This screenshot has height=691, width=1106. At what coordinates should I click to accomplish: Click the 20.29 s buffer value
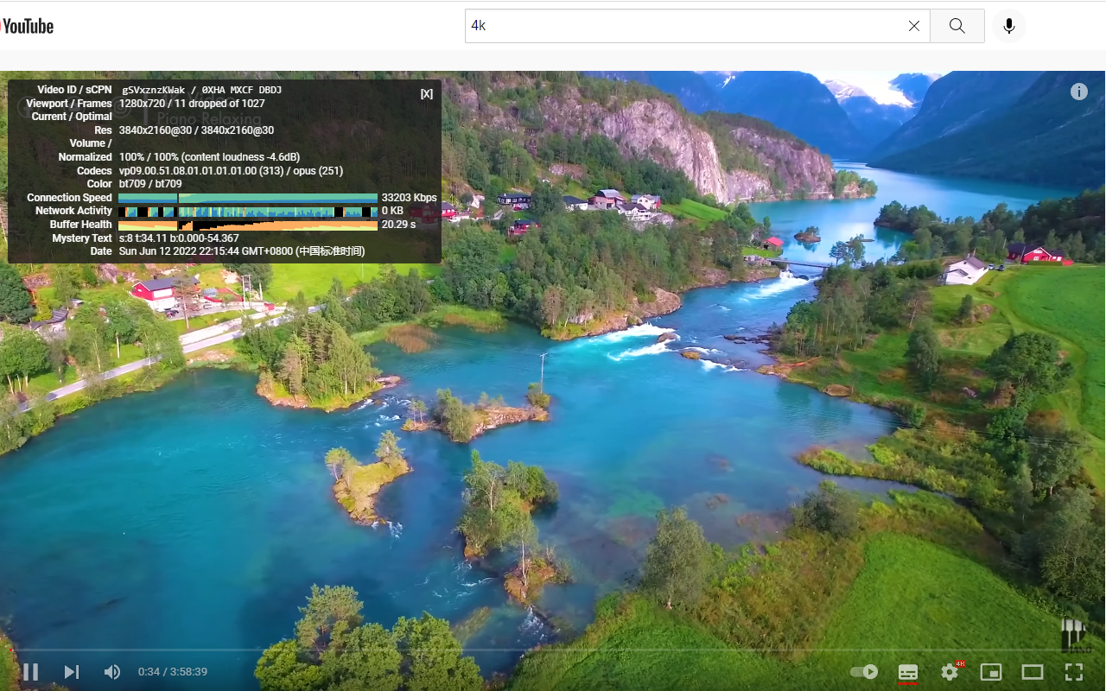pyautogui.click(x=399, y=225)
